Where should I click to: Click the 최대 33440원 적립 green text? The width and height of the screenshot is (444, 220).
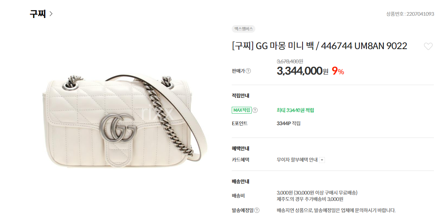(295, 110)
